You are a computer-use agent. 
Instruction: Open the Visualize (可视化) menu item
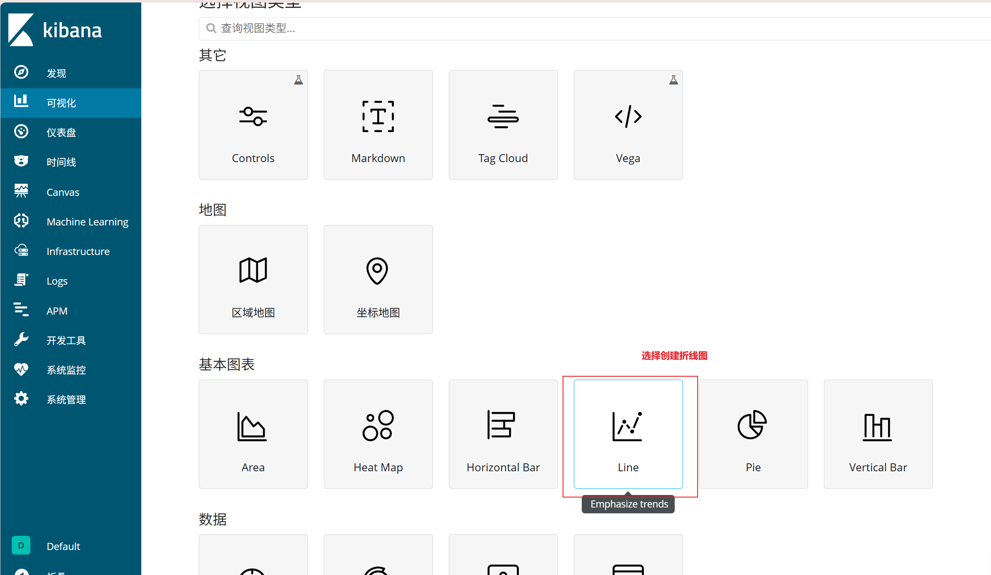click(x=61, y=103)
